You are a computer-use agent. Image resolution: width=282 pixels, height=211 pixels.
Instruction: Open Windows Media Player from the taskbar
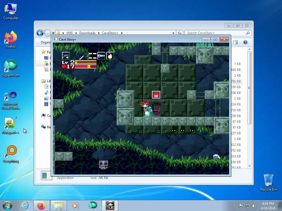75,206
